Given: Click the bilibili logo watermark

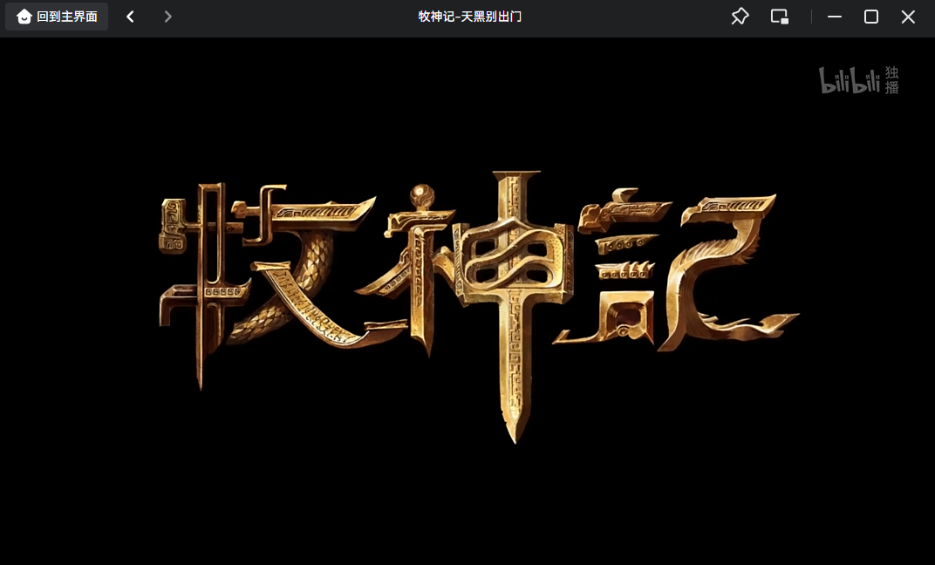Looking at the screenshot, I should pyautogui.click(x=848, y=77).
